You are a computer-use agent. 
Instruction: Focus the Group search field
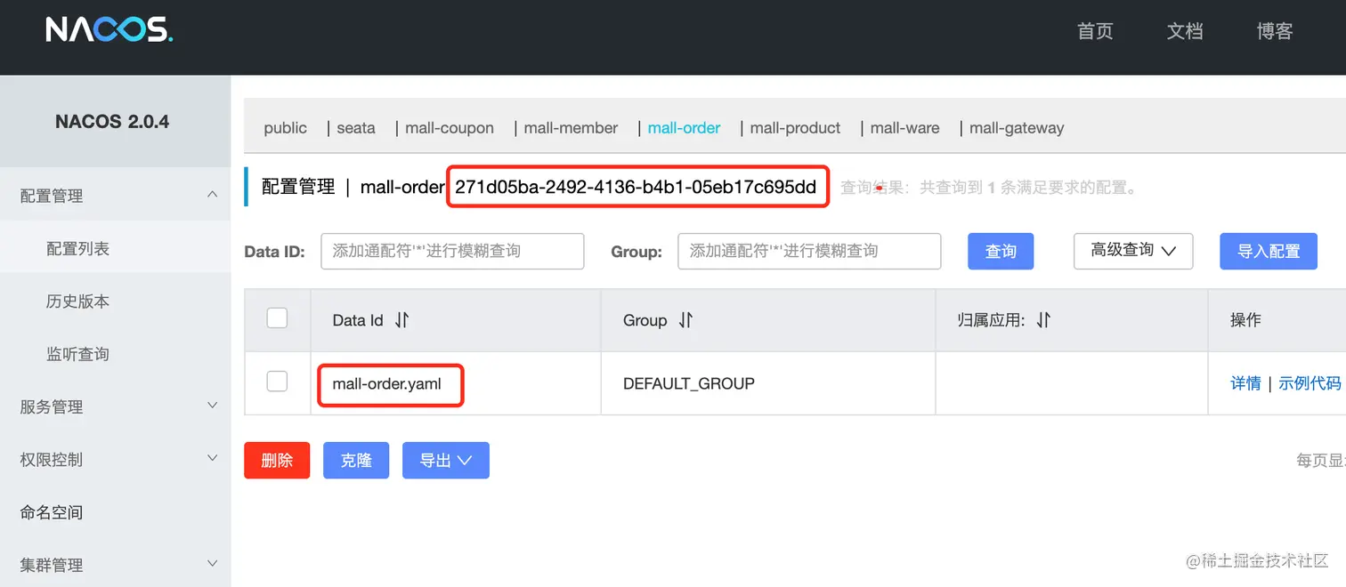click(x=809, y=251)
